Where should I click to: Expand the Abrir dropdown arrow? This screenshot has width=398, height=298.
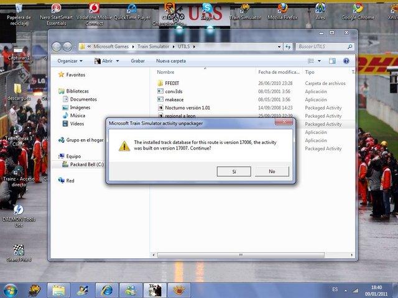click(118, 61)
